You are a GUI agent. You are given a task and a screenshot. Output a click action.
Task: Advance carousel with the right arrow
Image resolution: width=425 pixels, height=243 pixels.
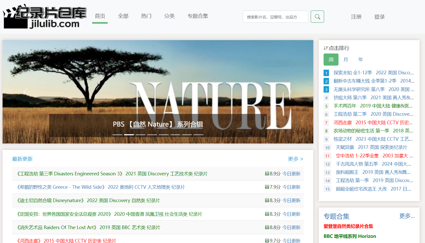pyautogui.click(x=290, y=92)
